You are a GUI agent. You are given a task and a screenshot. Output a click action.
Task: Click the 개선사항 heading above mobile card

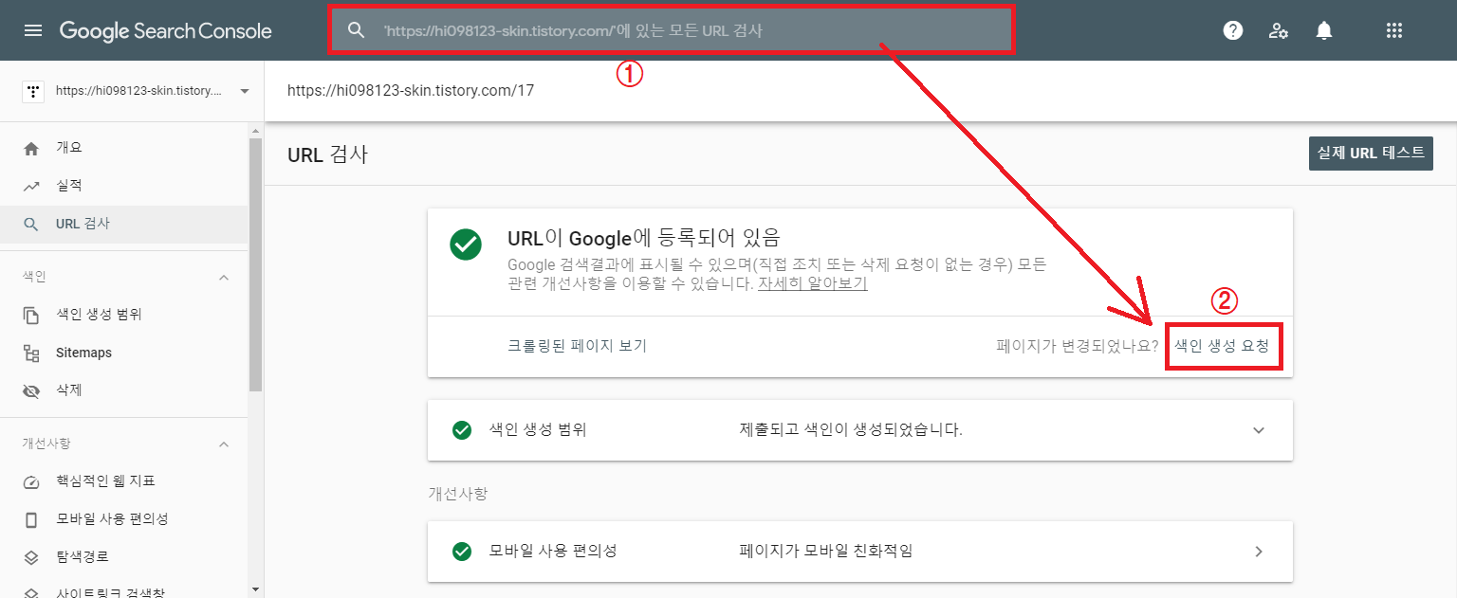pos(458,494)
